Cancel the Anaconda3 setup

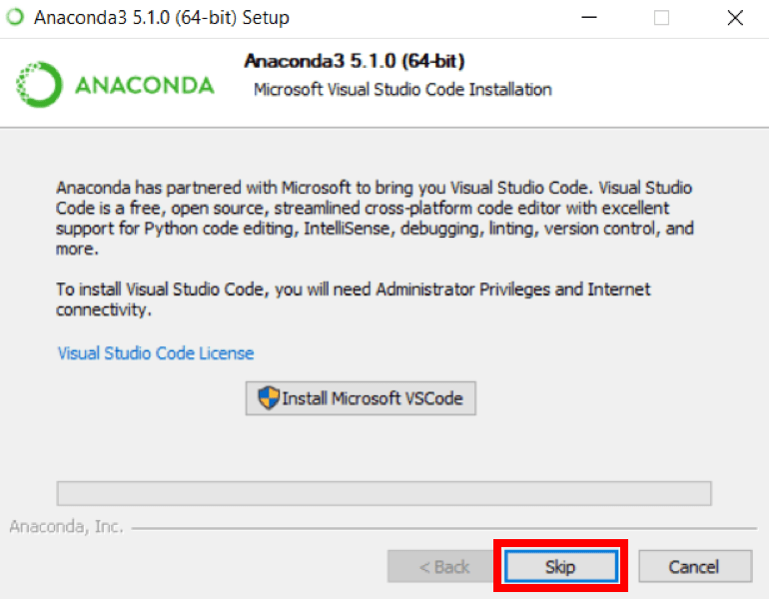click(694, 566)
